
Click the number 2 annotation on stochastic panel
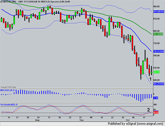tap(148, 110)
